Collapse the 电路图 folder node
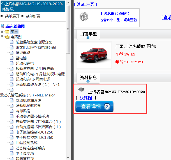Viewport: 171px width, 160px height. click(x=2, y=37)
